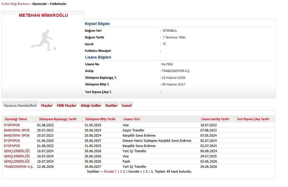Click the Oyuncular - Futbolcular breadcrumb text
288x187 pixels.
tap(49, 4)
